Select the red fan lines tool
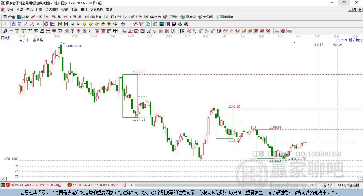 [130, 31]
